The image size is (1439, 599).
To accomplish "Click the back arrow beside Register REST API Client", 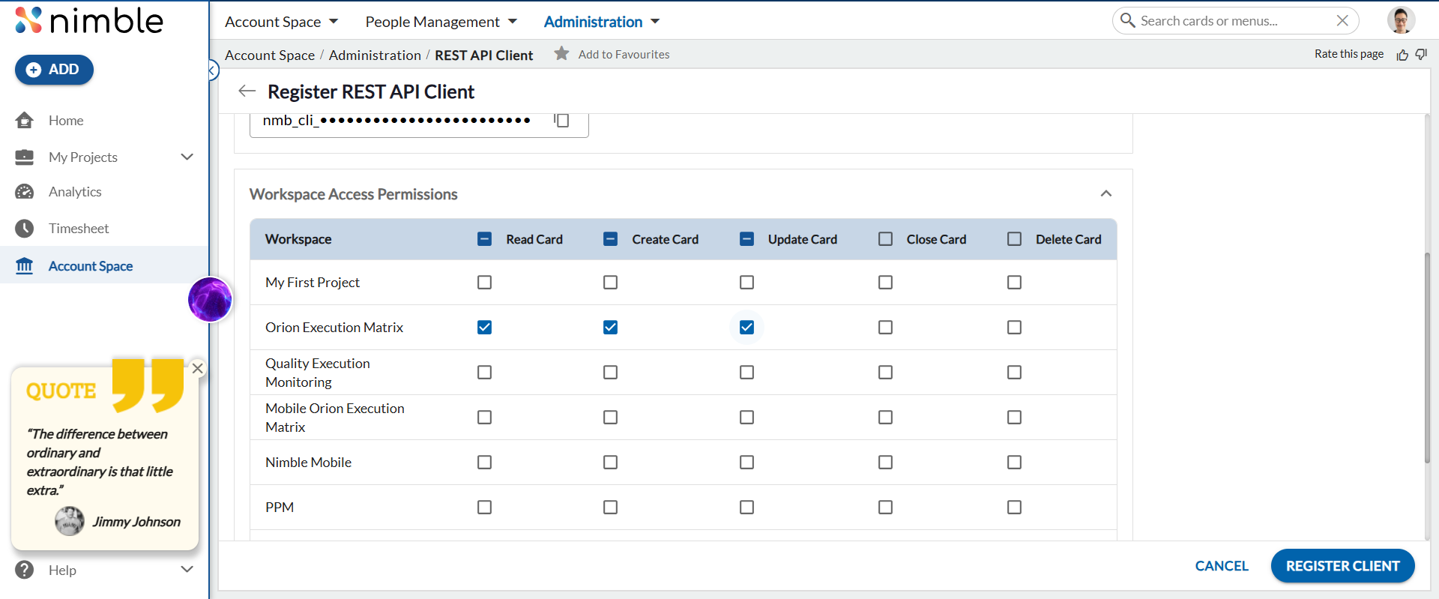I will (x=247, y=91).
